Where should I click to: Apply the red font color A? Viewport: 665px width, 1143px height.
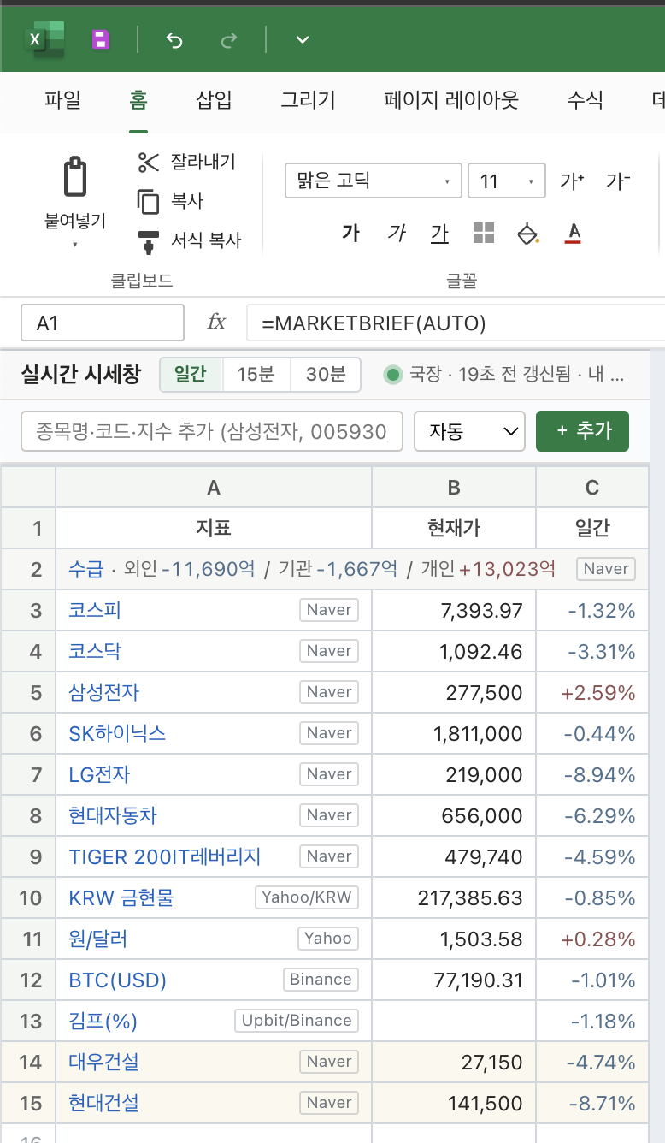[x=574, y=233]
